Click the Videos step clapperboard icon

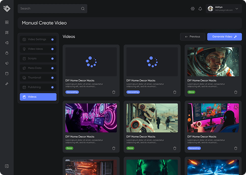point(24,97)
